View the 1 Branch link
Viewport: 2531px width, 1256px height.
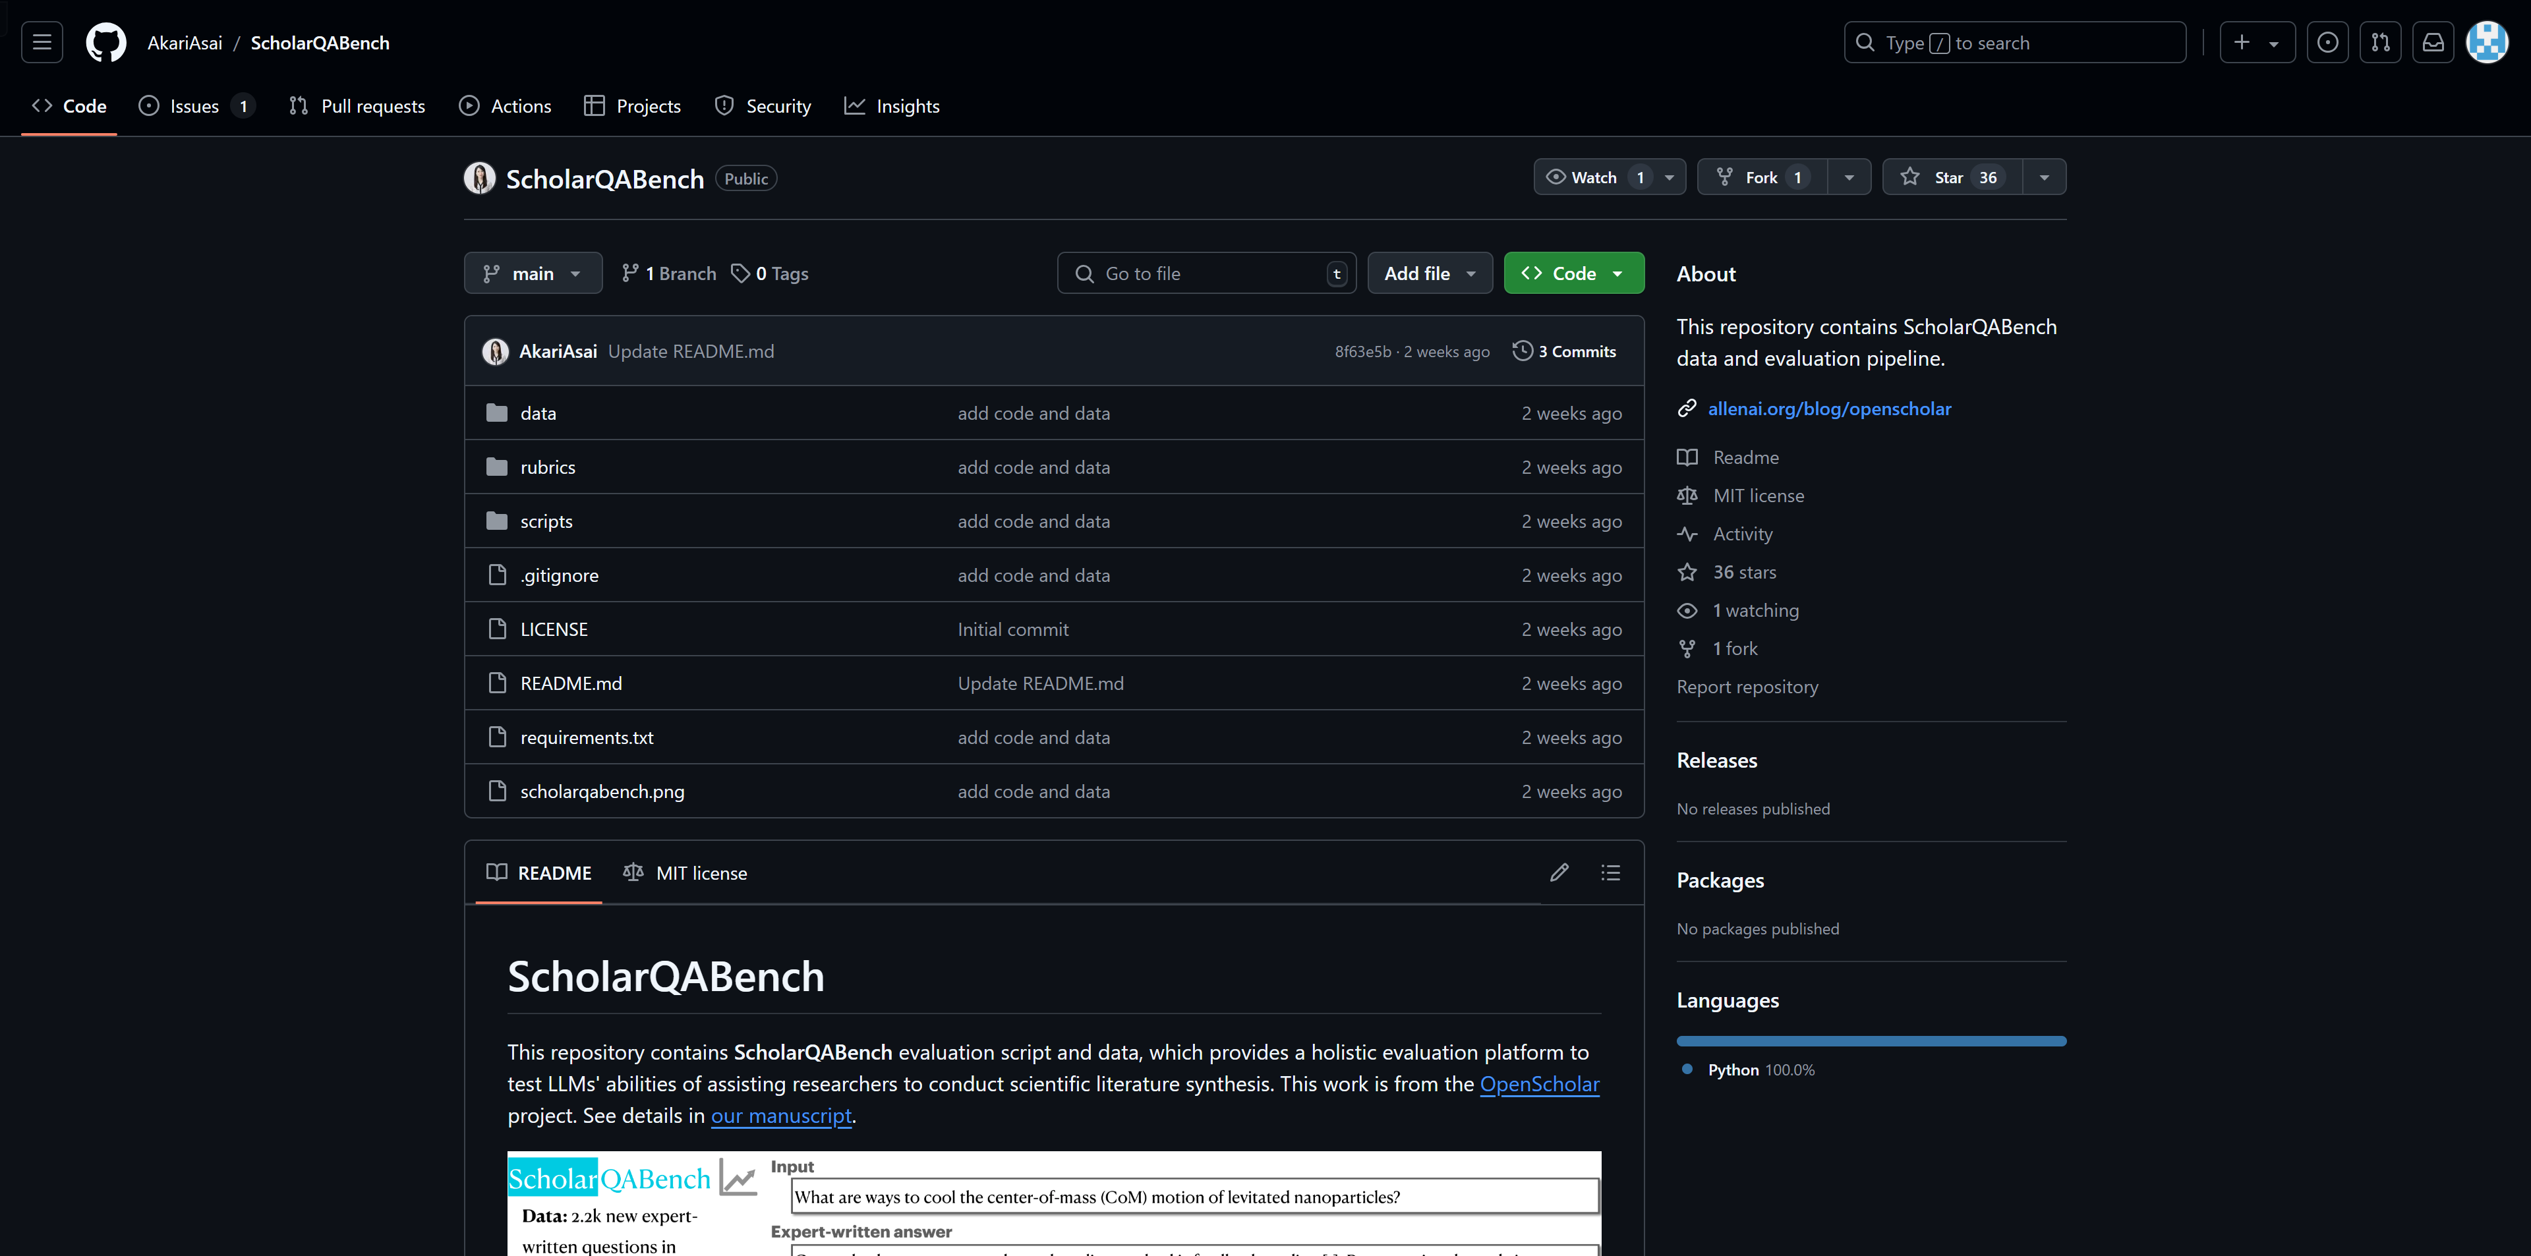[x=669, y=273]
